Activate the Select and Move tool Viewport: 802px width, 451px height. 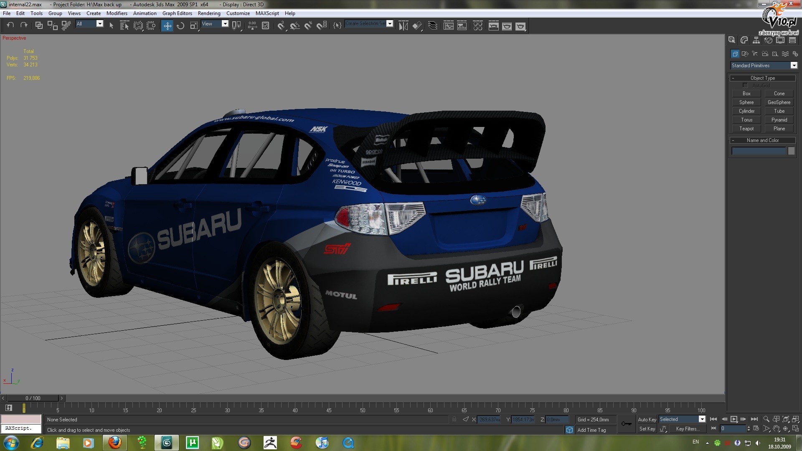click(167, 25)
